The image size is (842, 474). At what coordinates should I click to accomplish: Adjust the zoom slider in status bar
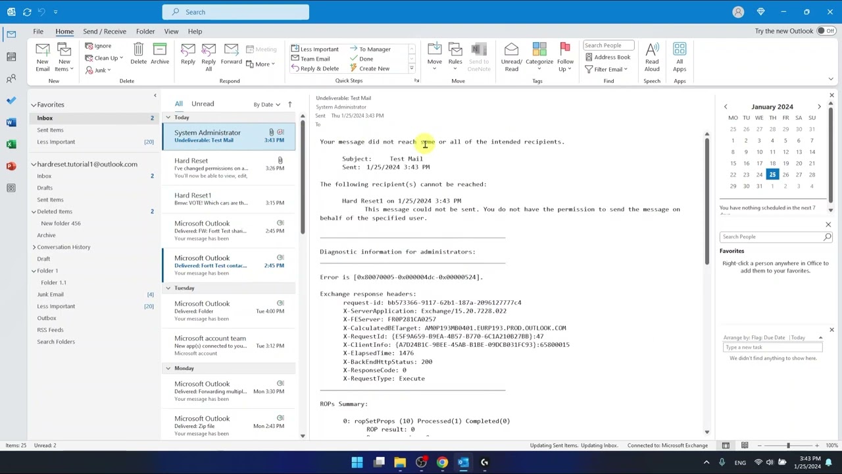(788, 446)
